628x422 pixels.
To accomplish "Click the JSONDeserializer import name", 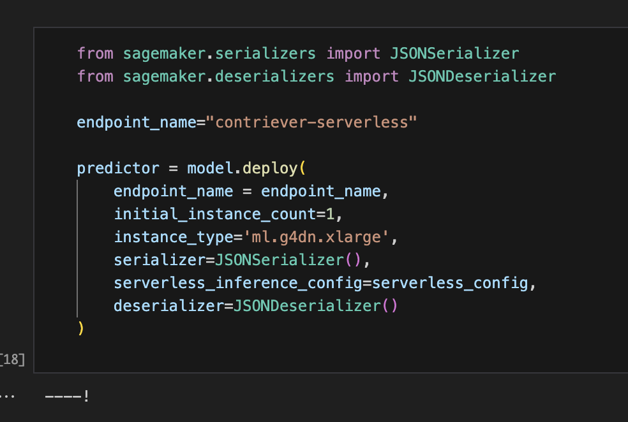I will tap(482, 76).
